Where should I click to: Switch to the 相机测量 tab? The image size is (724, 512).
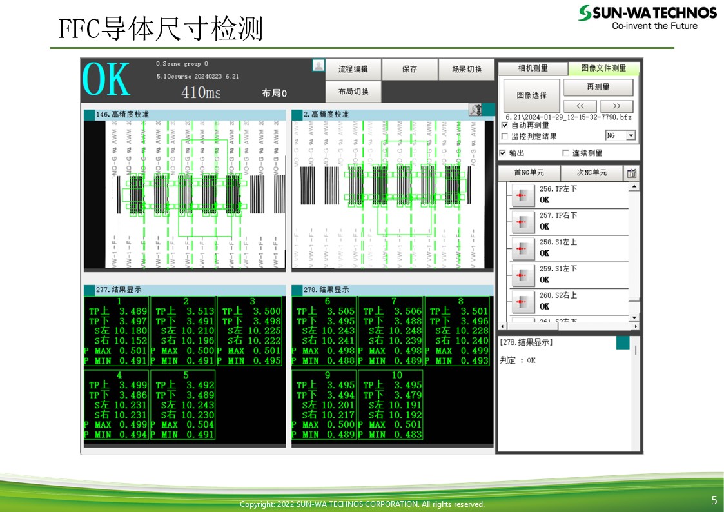click(x=533, y=68)
